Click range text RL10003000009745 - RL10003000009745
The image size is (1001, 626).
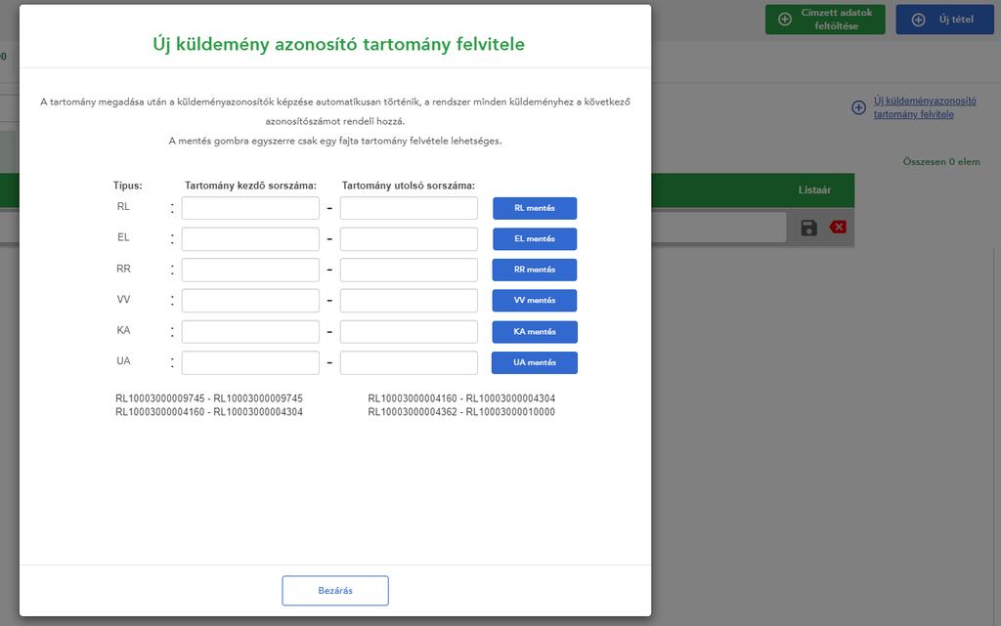[209, 398]
